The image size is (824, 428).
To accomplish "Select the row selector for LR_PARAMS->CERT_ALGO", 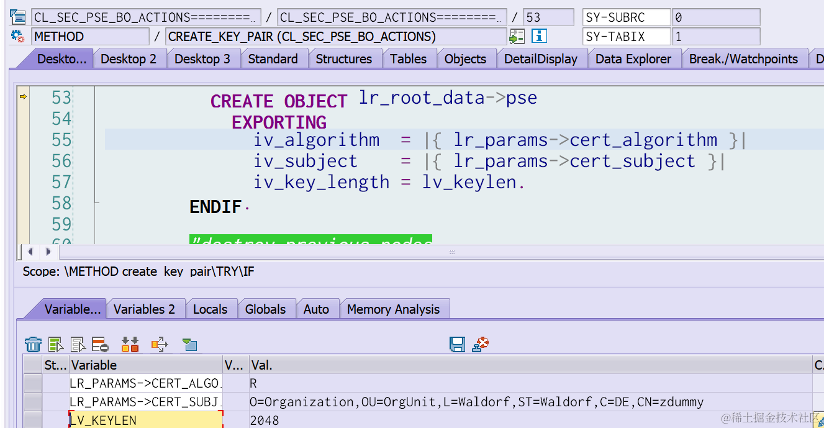I will click(x=32, y=383).
